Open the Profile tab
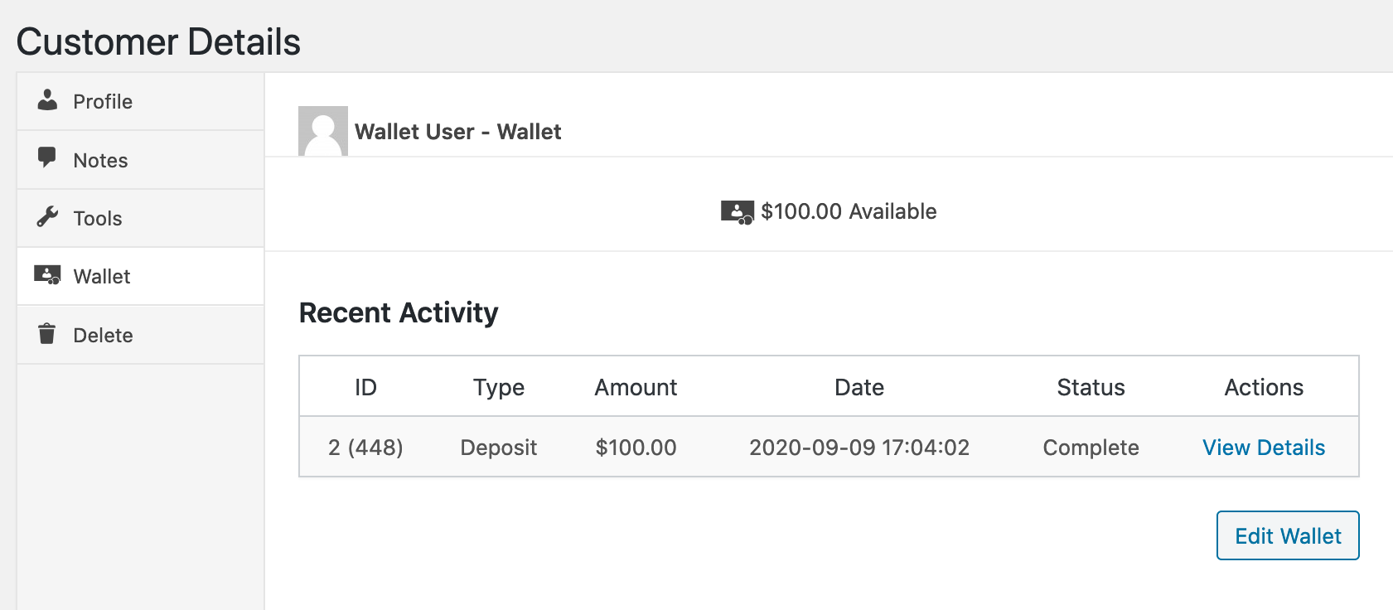The width and height of the screenshot is (1393, 610). click(x=103, y=102)
